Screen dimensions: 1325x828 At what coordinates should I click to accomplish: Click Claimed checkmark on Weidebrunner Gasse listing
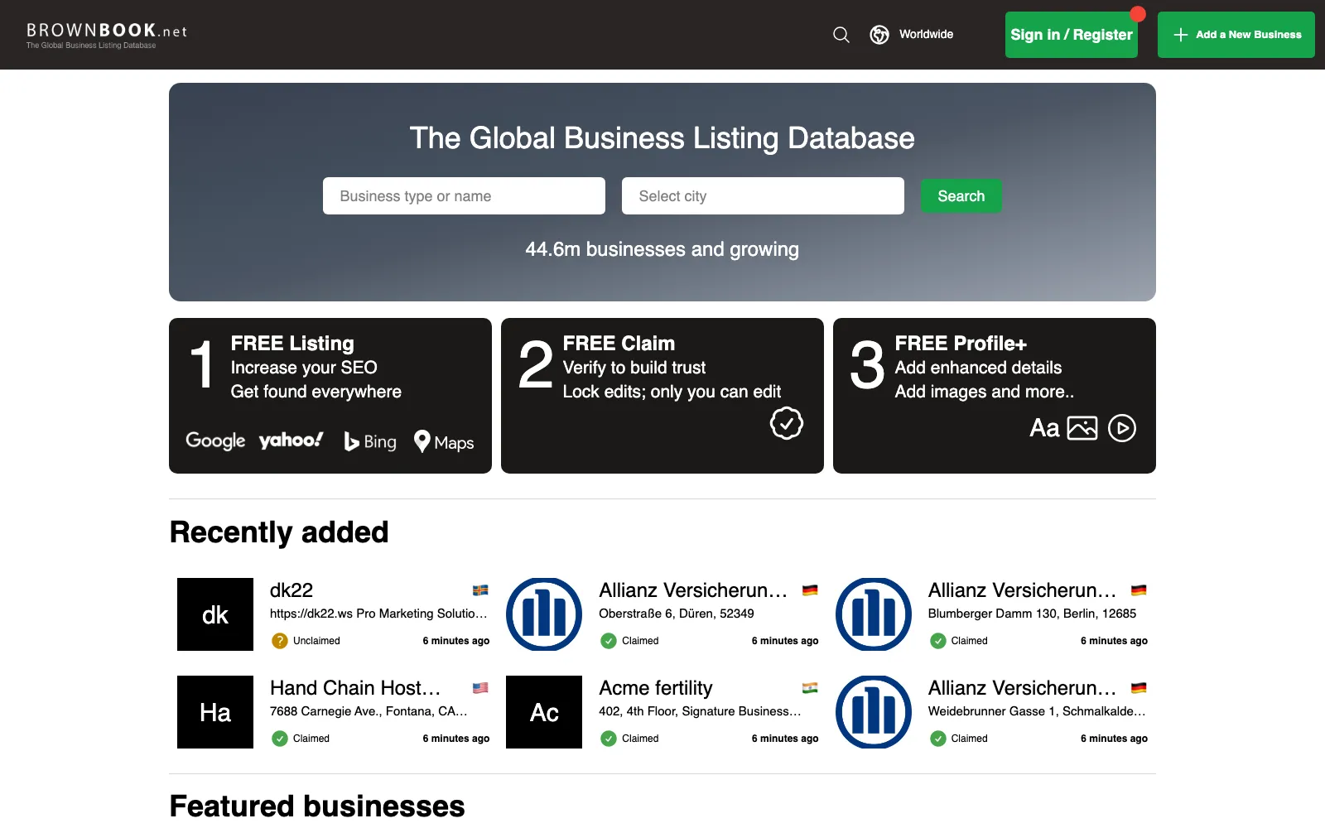pyautogui.click(x=938, y=739)
